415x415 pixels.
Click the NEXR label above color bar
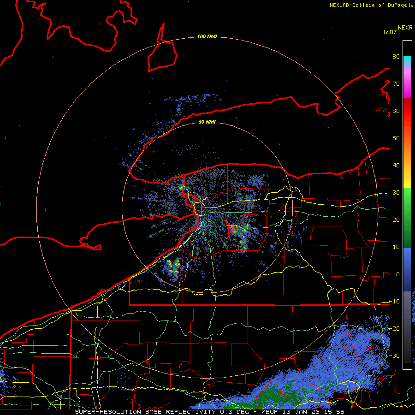click(405, 28)
